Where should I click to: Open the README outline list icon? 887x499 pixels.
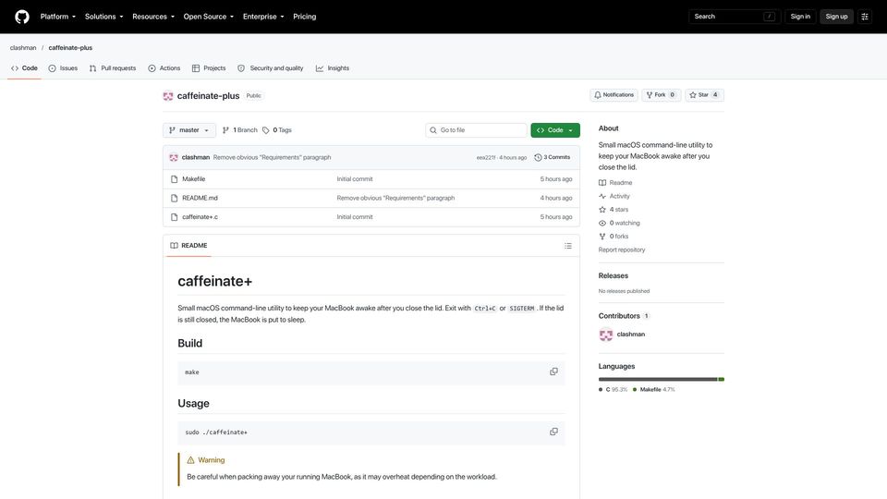[x=568, y=246]
